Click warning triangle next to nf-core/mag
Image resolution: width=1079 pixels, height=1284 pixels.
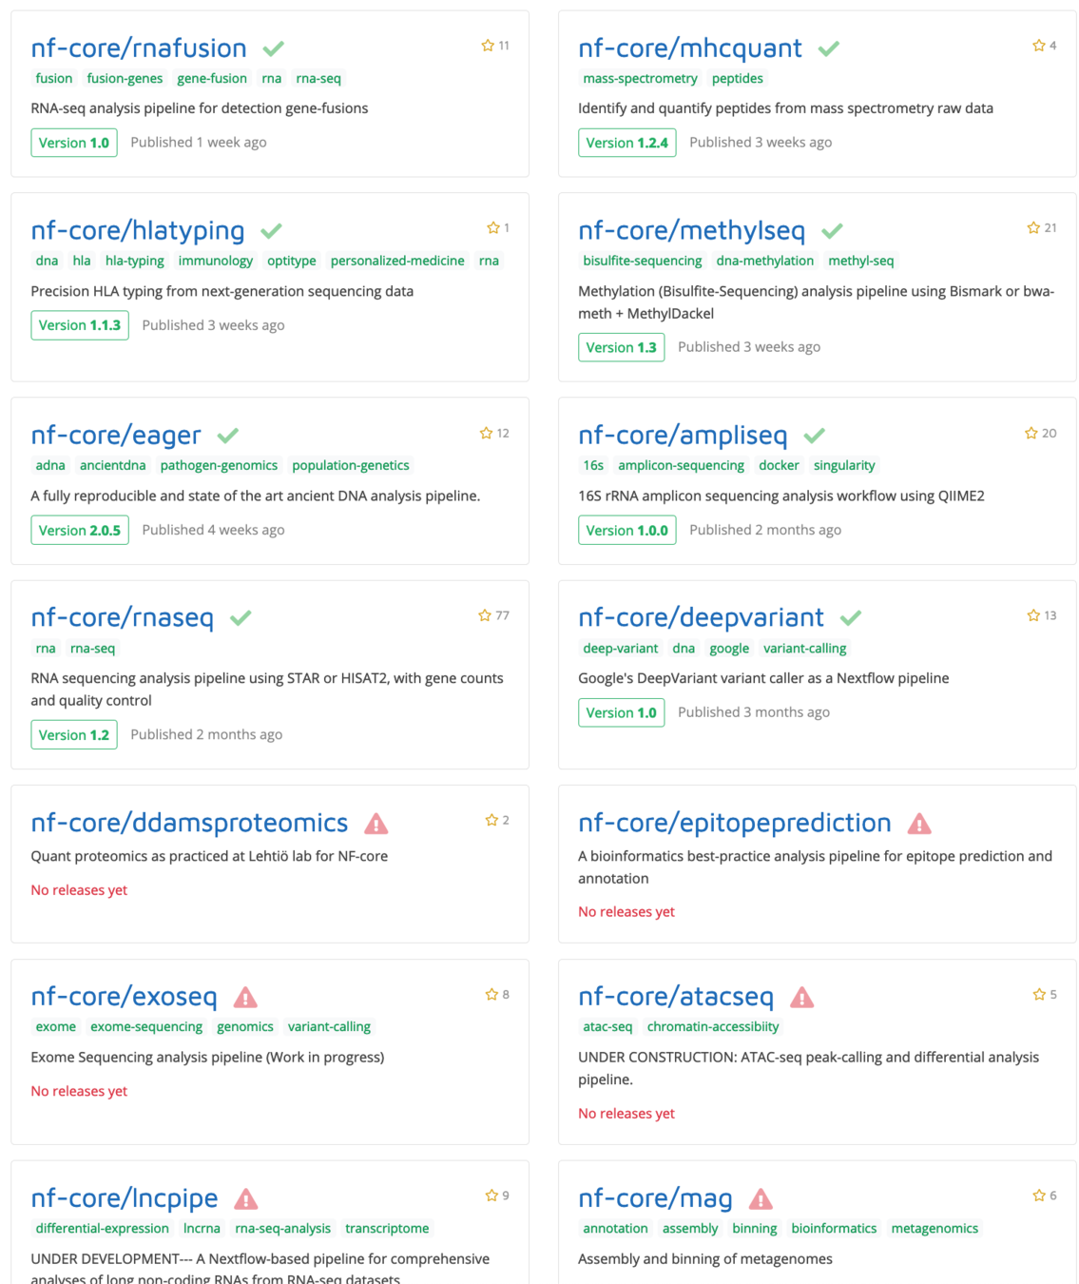point(761,1199)
